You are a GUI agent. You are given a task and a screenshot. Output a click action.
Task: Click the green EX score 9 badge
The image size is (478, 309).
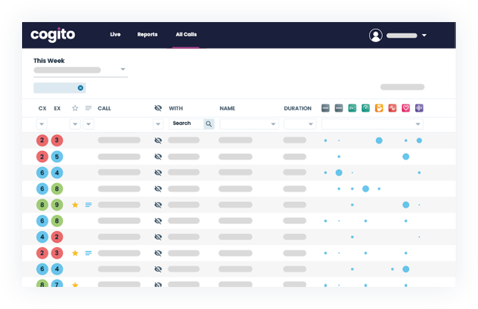[x=57, y=205]
